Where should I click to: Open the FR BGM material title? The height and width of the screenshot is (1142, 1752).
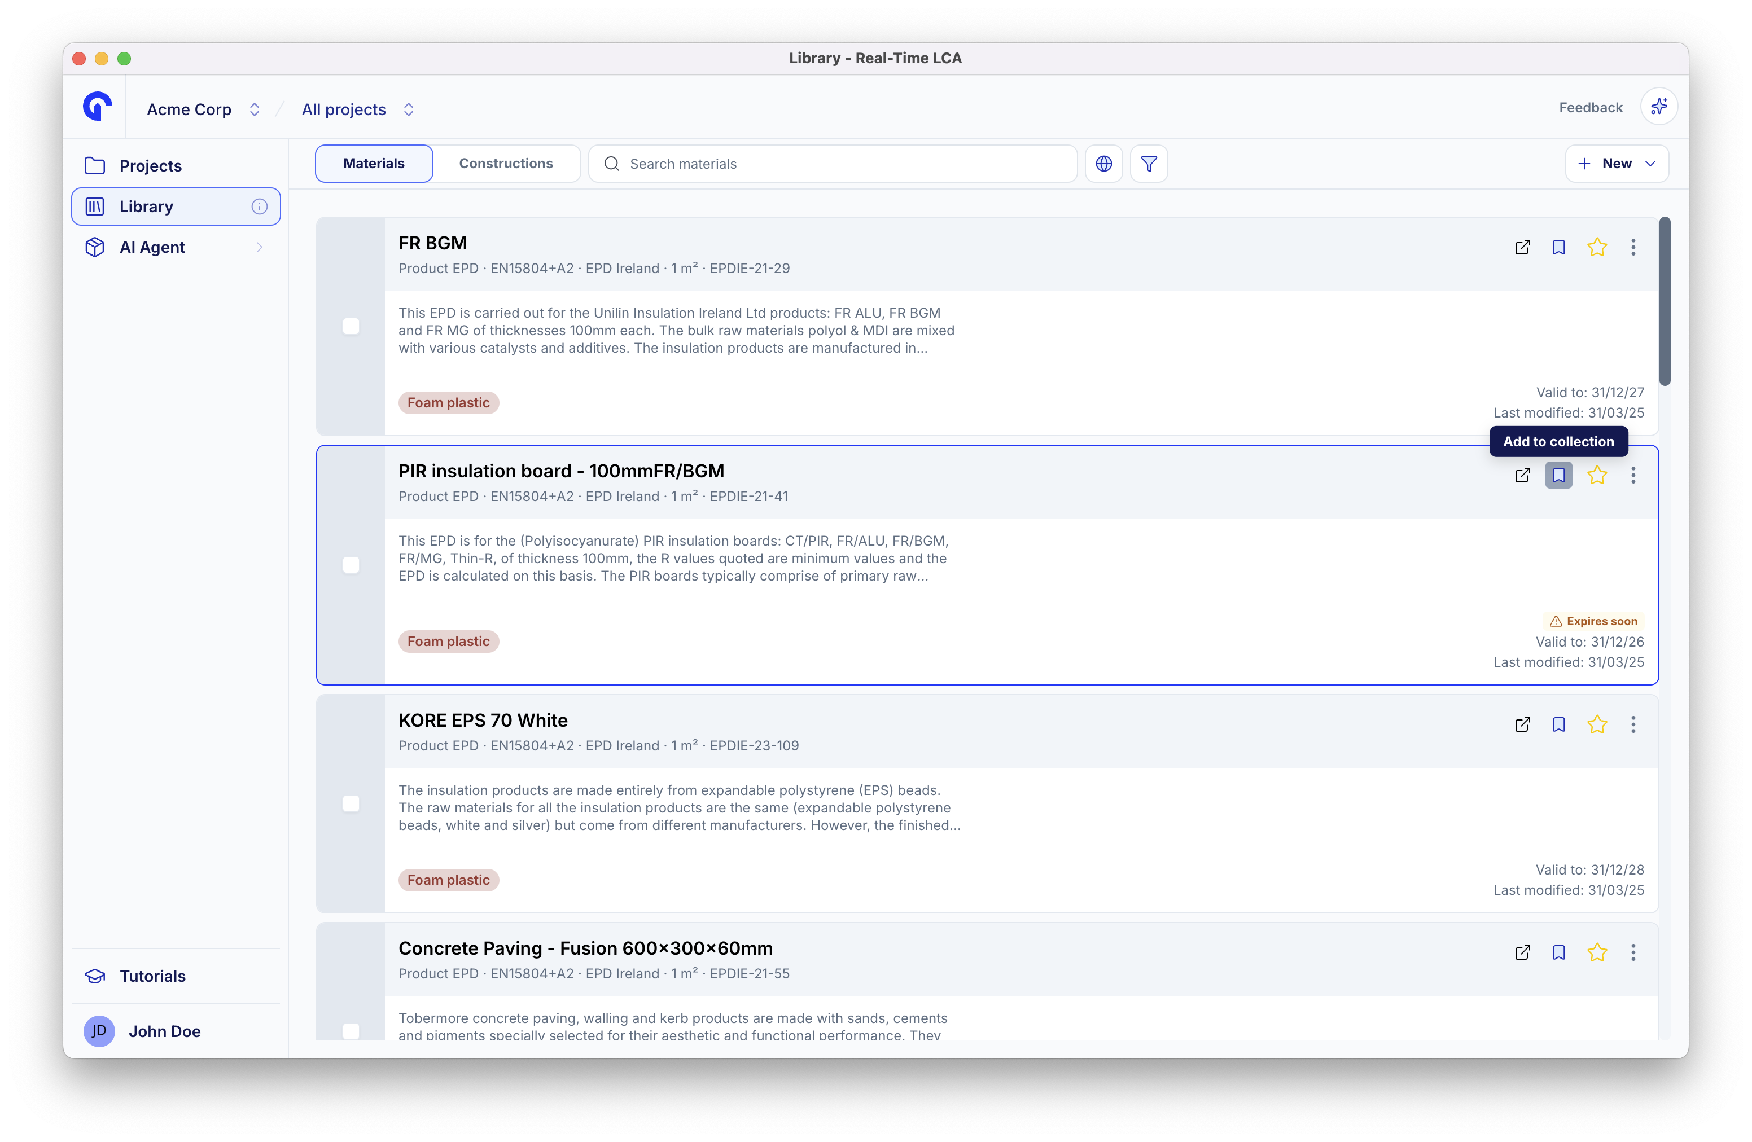tap(432, 243)
